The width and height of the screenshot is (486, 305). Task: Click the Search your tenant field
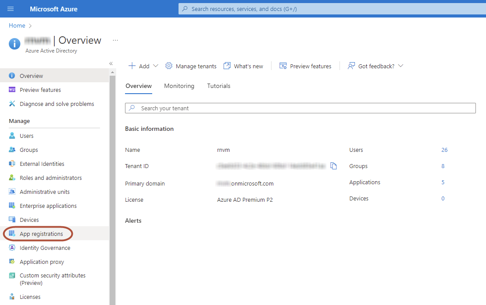pos(300,108)
